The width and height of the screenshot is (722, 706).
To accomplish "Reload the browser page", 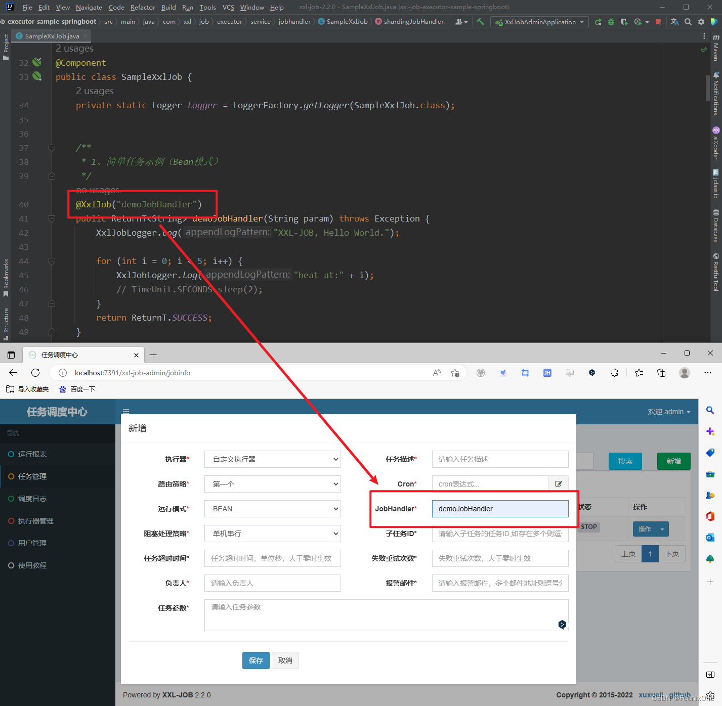I will tap(35, 373).
